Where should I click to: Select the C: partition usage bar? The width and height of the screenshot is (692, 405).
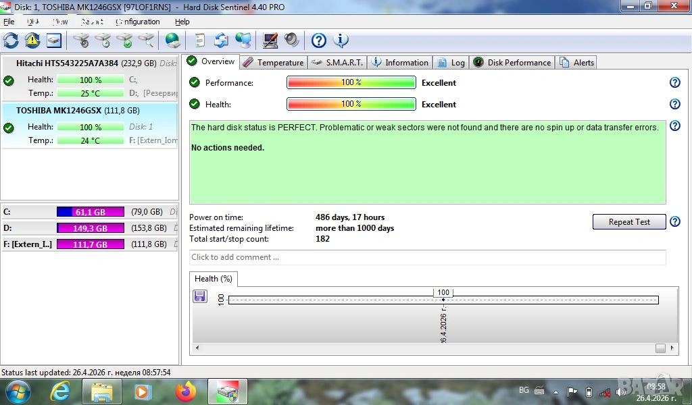[x=90, y=212]
